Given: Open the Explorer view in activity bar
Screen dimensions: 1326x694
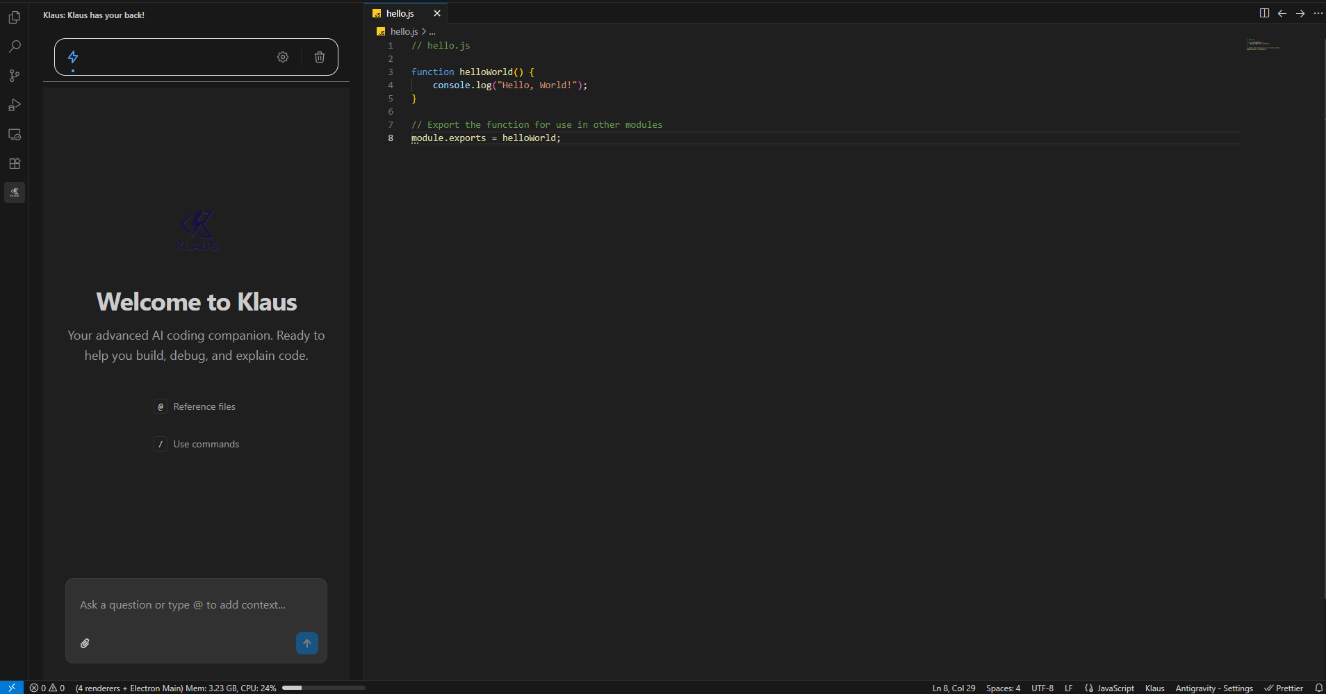Looking at the screenshot, I should pyautogui.click(x=15, y=17).
